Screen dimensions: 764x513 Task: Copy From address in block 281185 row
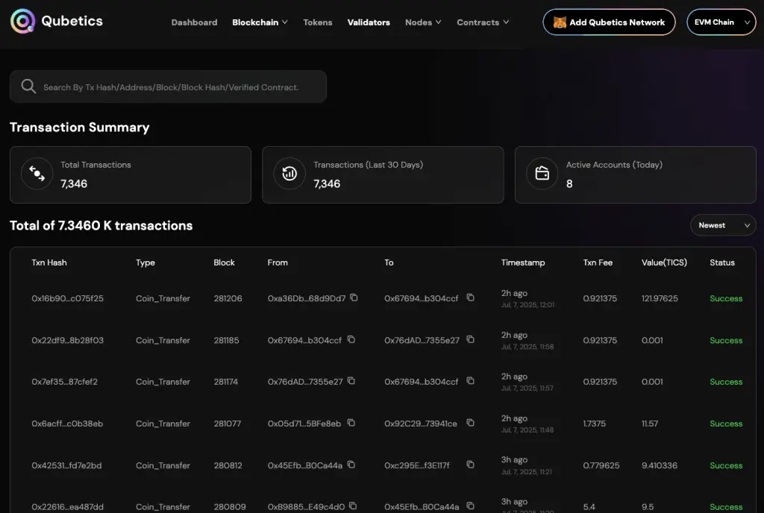pyautogui.click(x=351, y=339)
